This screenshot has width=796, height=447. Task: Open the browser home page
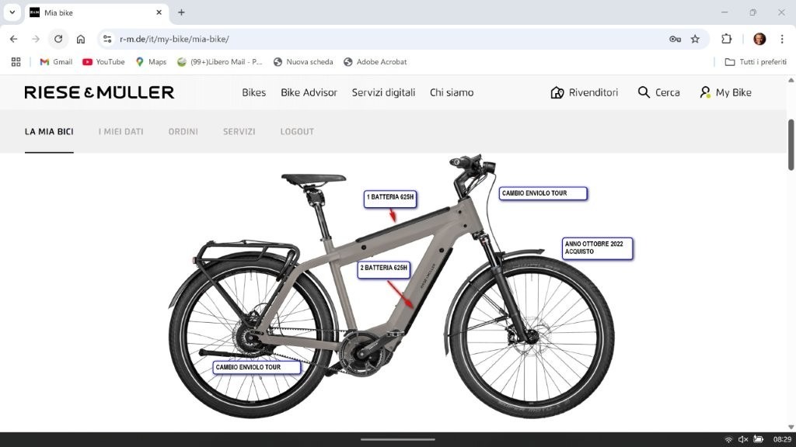(x=81, y=39)
